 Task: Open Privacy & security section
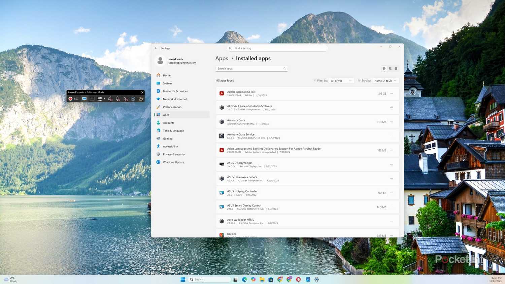click(x=174, y=154)
